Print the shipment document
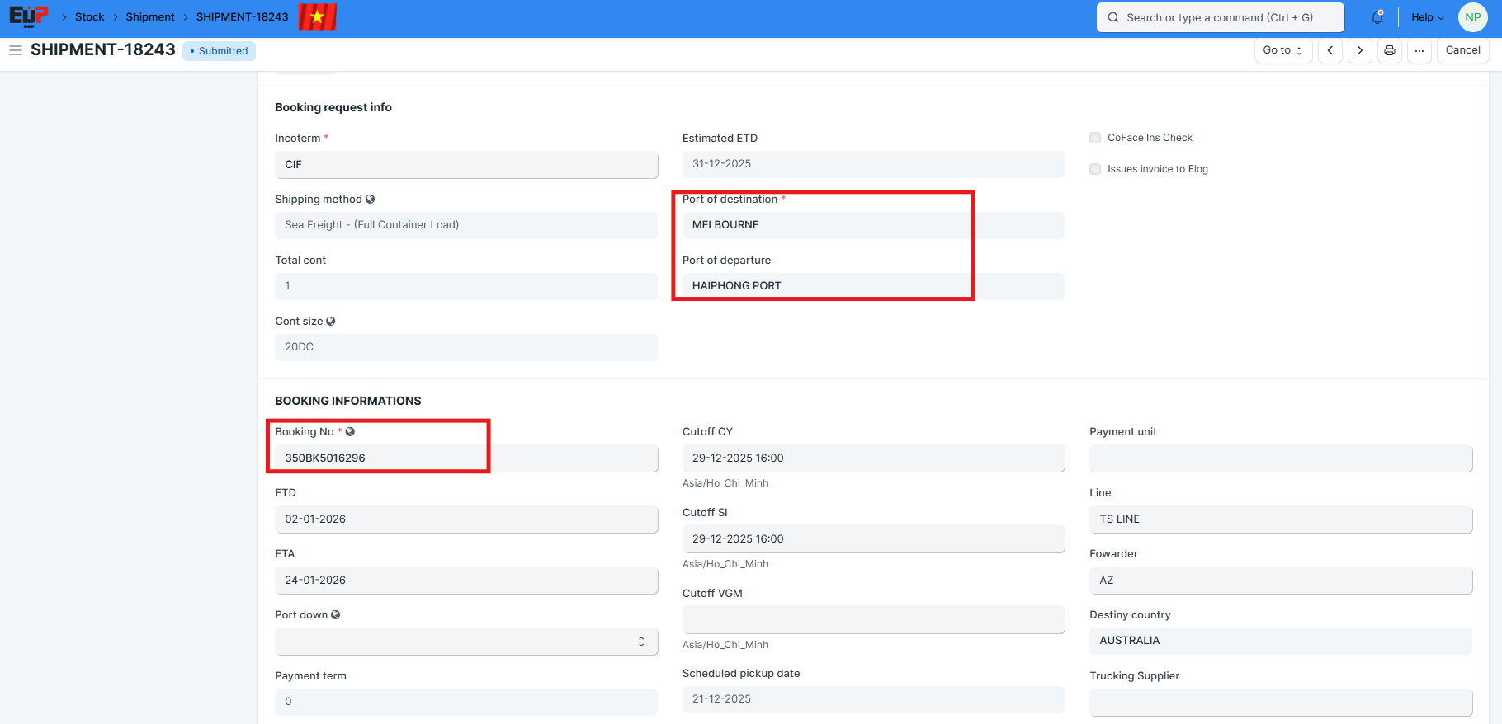This screenshot has width=1502, height=724. click(x=1389, y=50)
